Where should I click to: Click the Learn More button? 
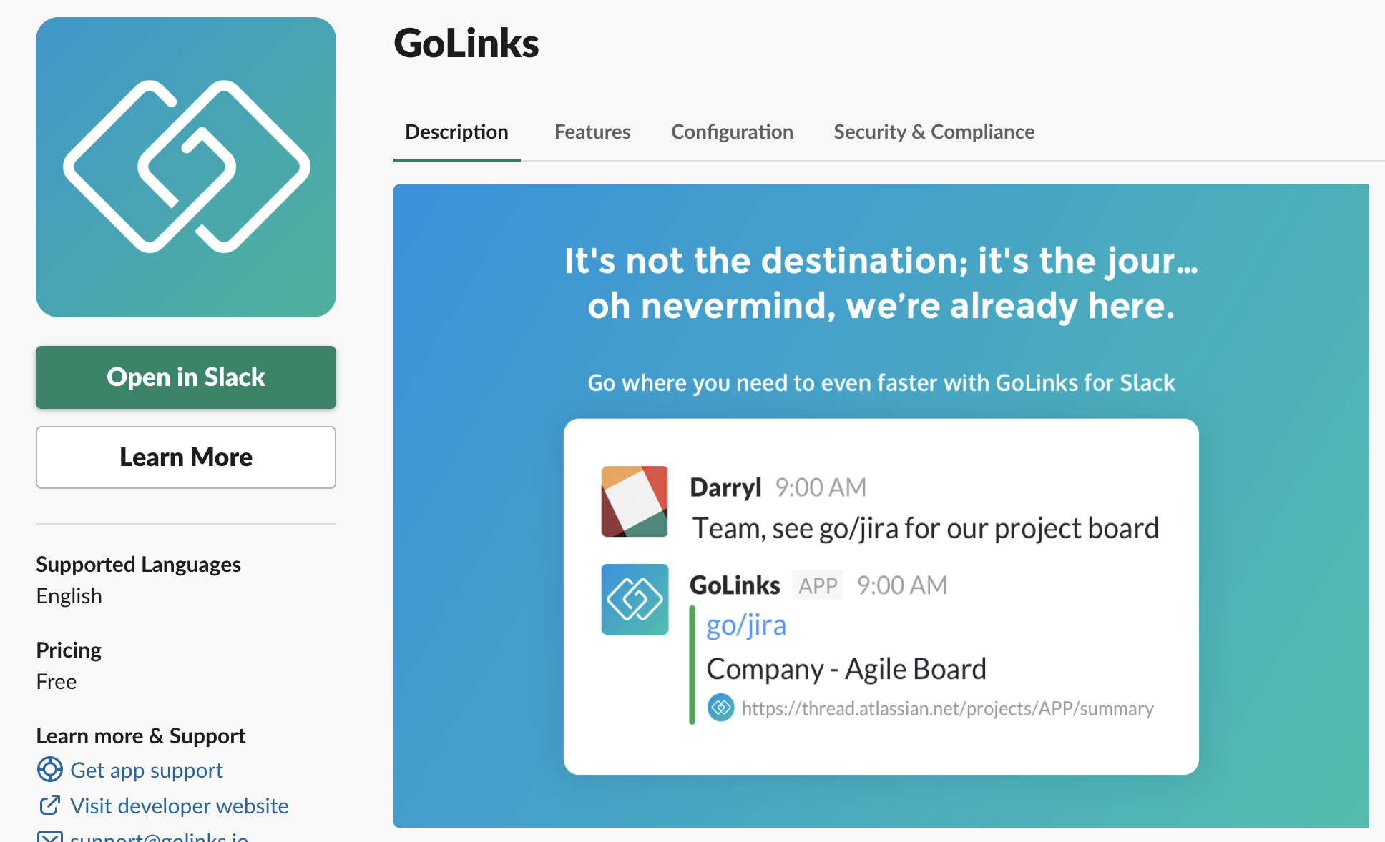[x=185, y=457]
